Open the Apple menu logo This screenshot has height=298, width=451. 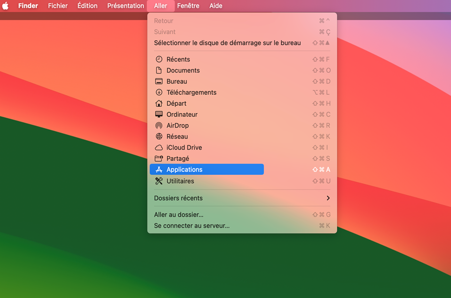pyautogui.click(x=6, y=6)
